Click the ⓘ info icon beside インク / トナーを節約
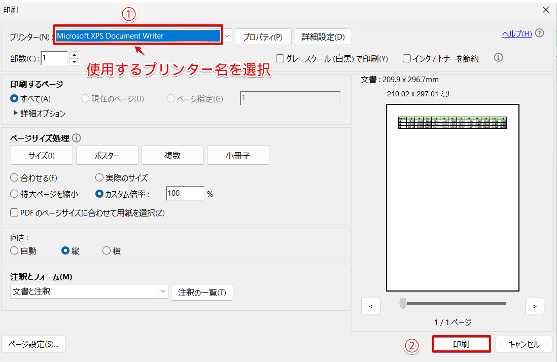 [x=498, y=57]
